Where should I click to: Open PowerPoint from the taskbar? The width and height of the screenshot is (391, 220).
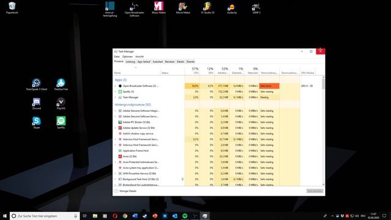tap(155, 216)
